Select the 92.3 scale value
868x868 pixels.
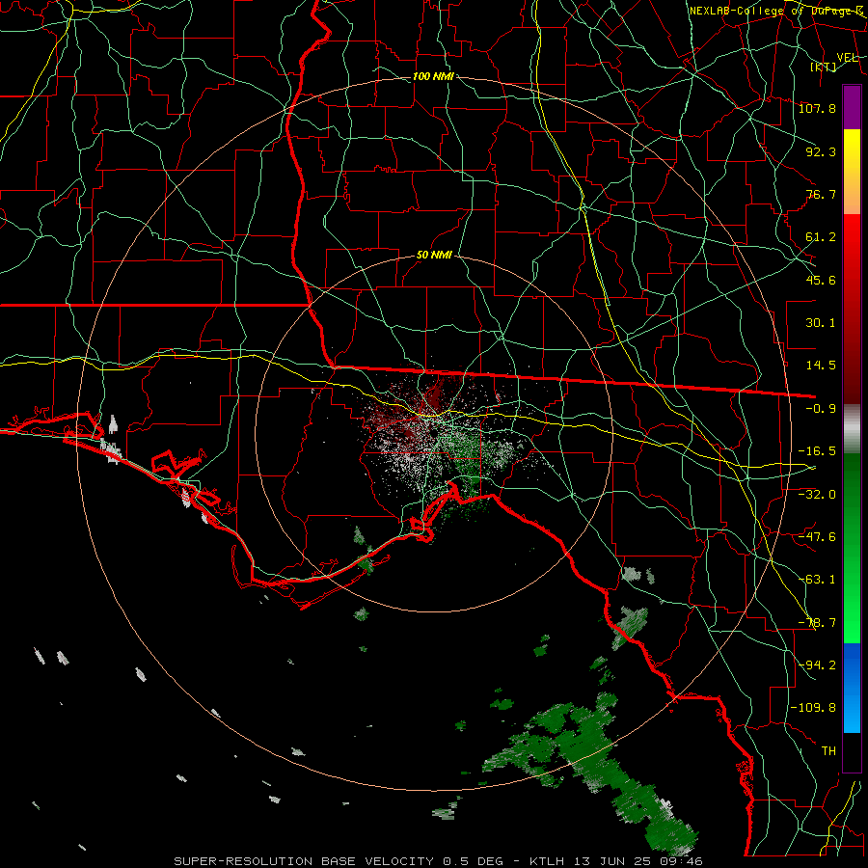pos(821,151)
